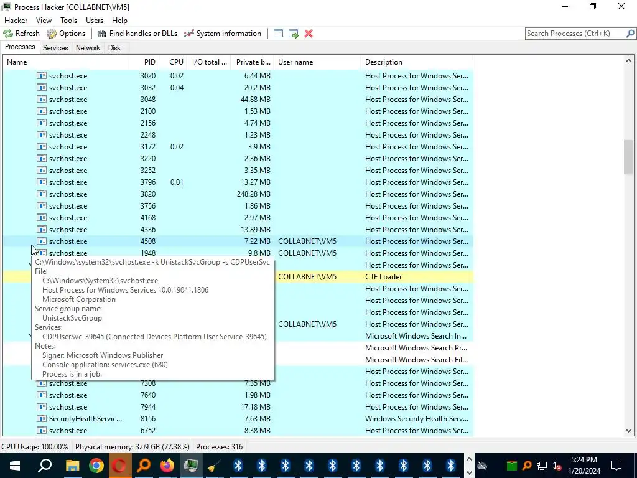Focus the Search Processes input field

tap(575, 34)
